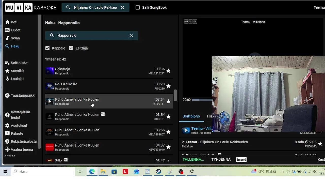Favorite the song Pois Kalliosta
Screen dimensions: 325x183
tap(168, 86)
